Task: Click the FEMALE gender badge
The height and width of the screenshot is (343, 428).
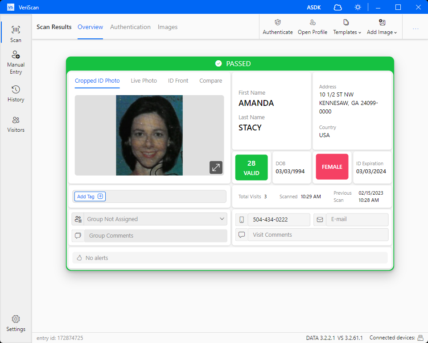Action: [332, 167]
